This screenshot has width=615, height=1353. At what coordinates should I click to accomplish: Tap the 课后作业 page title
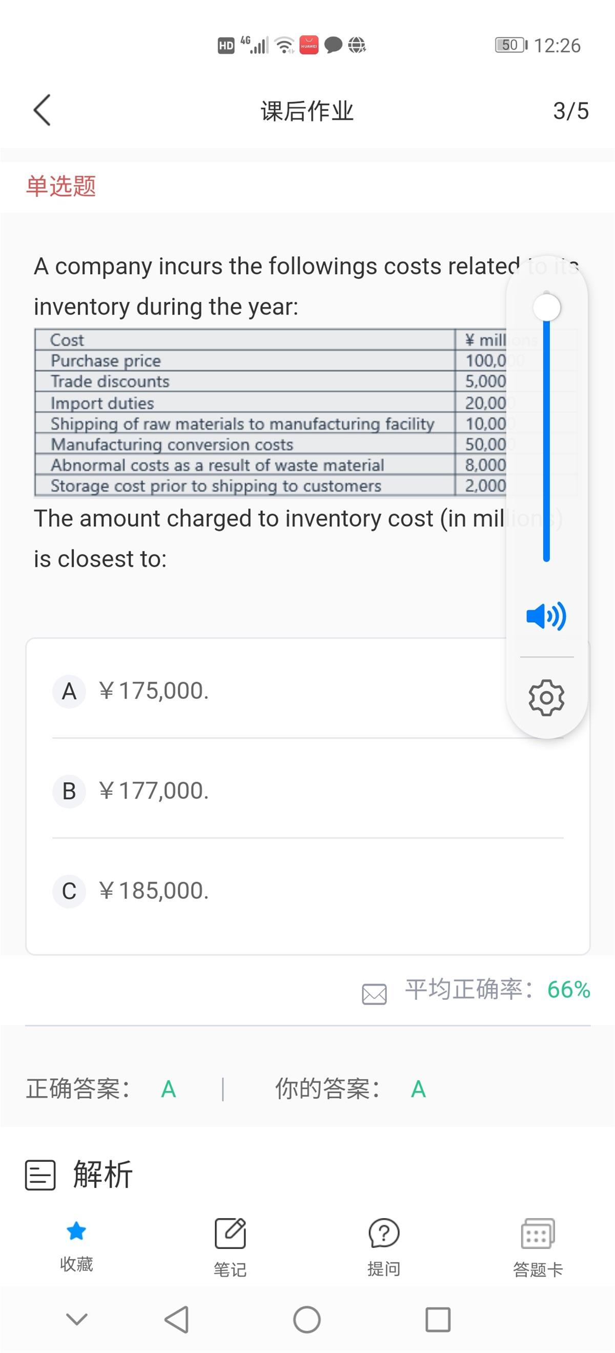[307, 111]
